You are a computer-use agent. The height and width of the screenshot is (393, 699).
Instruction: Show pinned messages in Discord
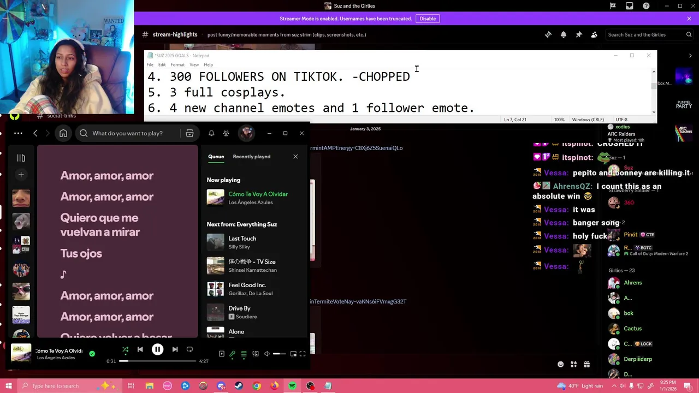(x=579, y=34)
